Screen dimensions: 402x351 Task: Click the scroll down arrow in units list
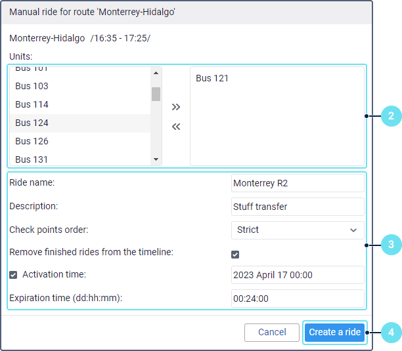click(x=156, y=159)
